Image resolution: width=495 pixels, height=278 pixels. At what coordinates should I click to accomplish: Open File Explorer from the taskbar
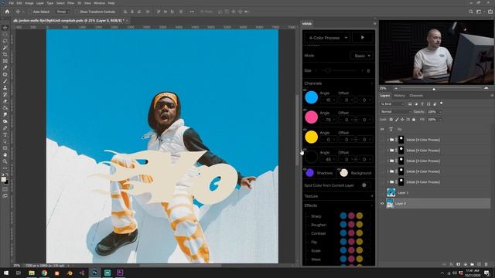pos(32,273)
